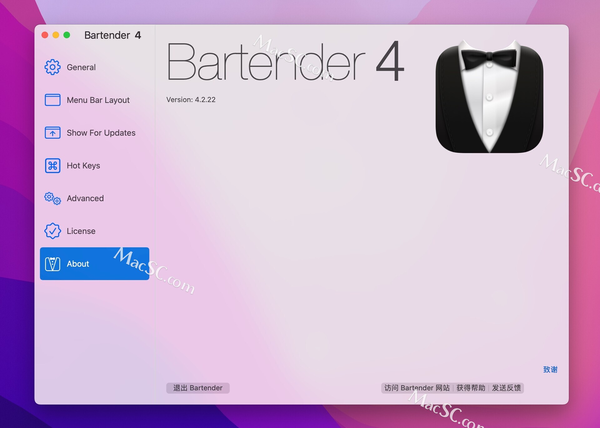This screenshot has width=600, height=428.
Task: Click the Menu Bar Layout window icon
Action: click(52, 100)
